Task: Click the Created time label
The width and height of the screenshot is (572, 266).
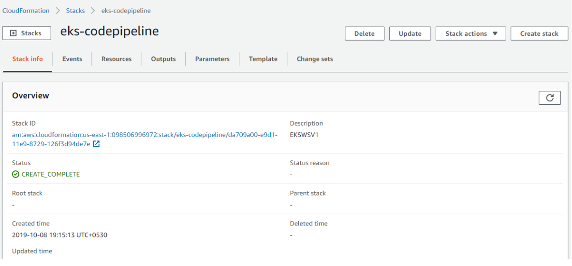Action: click(30, 224)
